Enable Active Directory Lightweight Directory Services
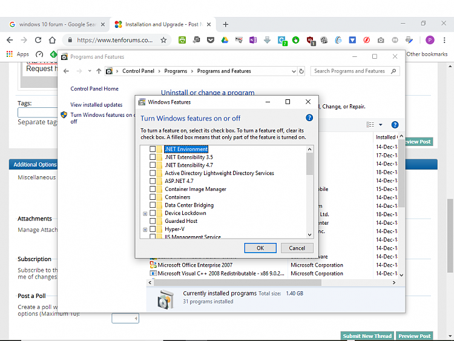Viewport: 454px width, 341px height. (153, 173)
